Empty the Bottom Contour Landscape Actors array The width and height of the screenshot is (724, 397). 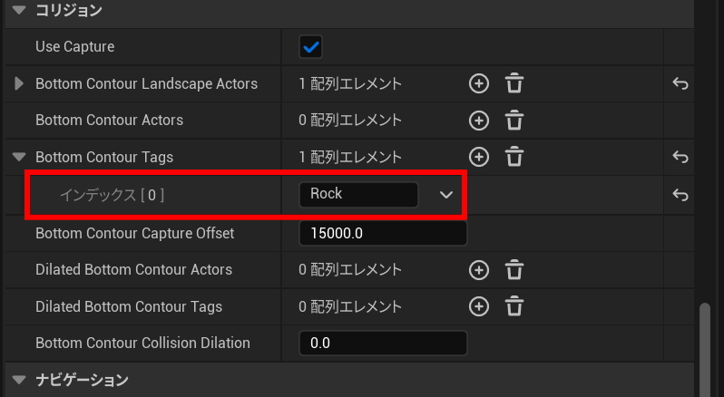point(514,84)
